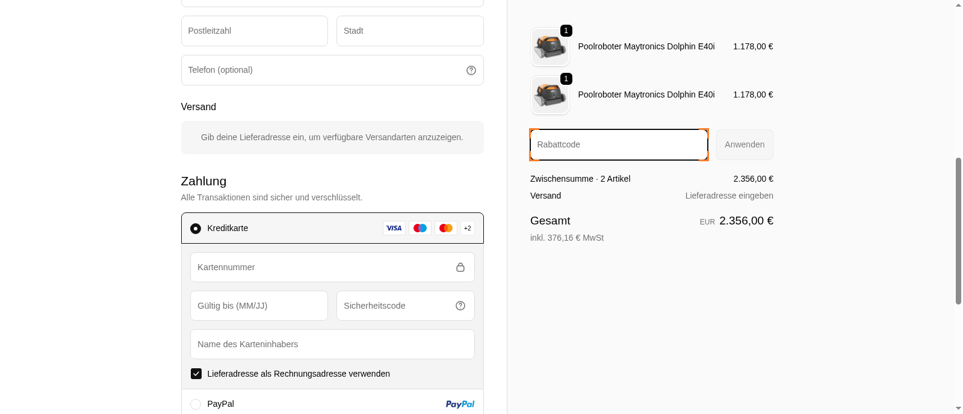Select the PayPal payment radio button
Image resolution: width=963 pixels, height=414 pixels.
point(196,404)
